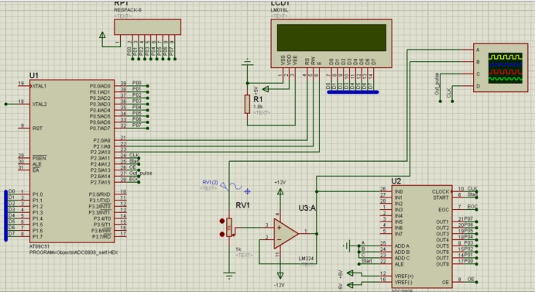This screenshot has height=292, width=535.
Task: Select the LM324 op-amp U3:A triangle
Action: coord(286,234)
